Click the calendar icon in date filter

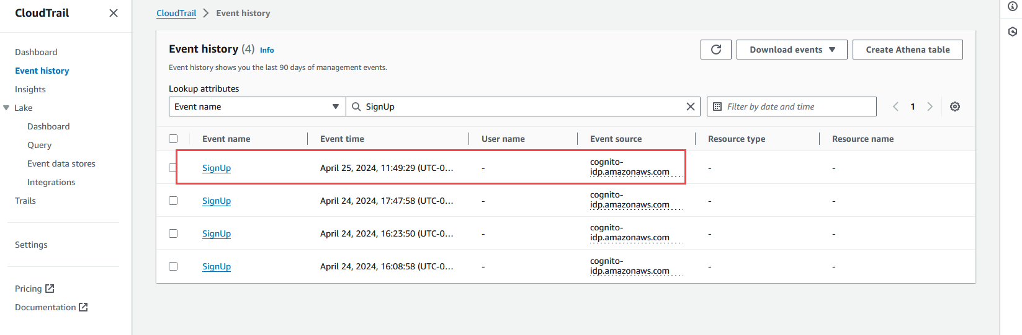717,107
